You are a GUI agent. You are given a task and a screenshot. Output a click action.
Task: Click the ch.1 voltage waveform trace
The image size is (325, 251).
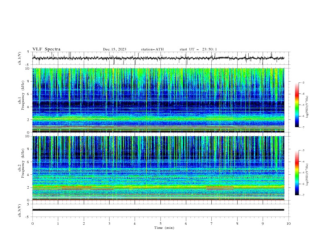[158, 58]
